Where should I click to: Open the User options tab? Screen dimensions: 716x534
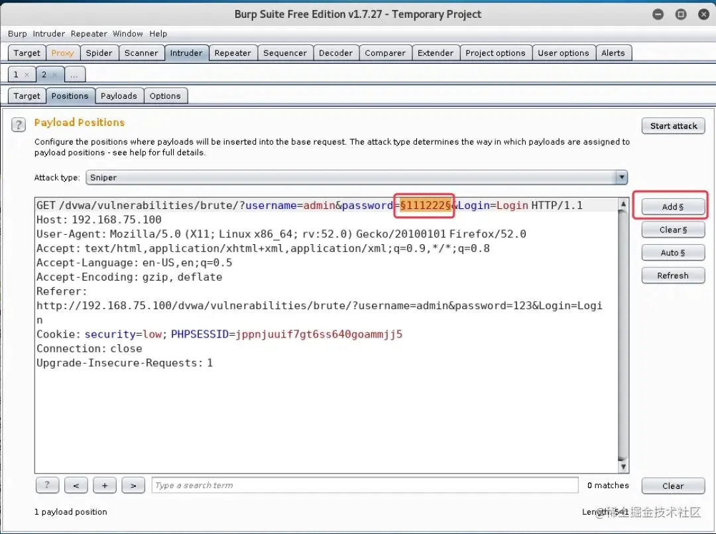564,53
